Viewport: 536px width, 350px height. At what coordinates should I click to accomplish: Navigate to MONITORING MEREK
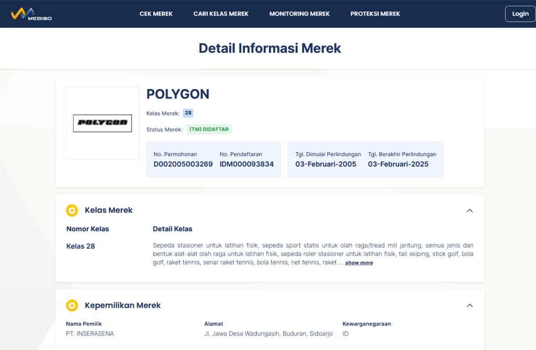point(299,14)
